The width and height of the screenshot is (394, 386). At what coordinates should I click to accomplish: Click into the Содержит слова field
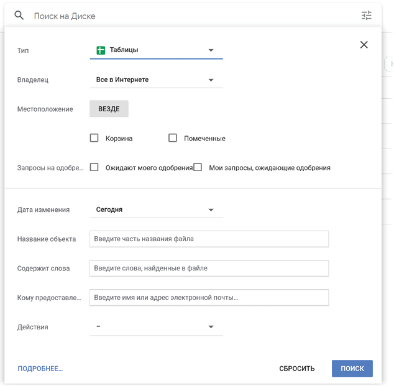209,268
